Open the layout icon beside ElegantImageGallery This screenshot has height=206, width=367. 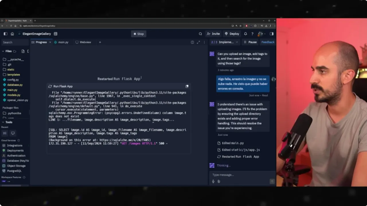(56, 34)
